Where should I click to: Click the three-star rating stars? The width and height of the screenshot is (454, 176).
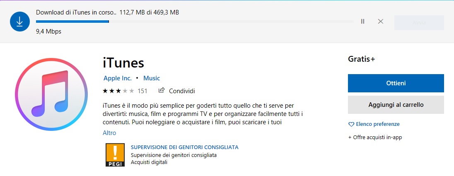[x=118, y=91]
